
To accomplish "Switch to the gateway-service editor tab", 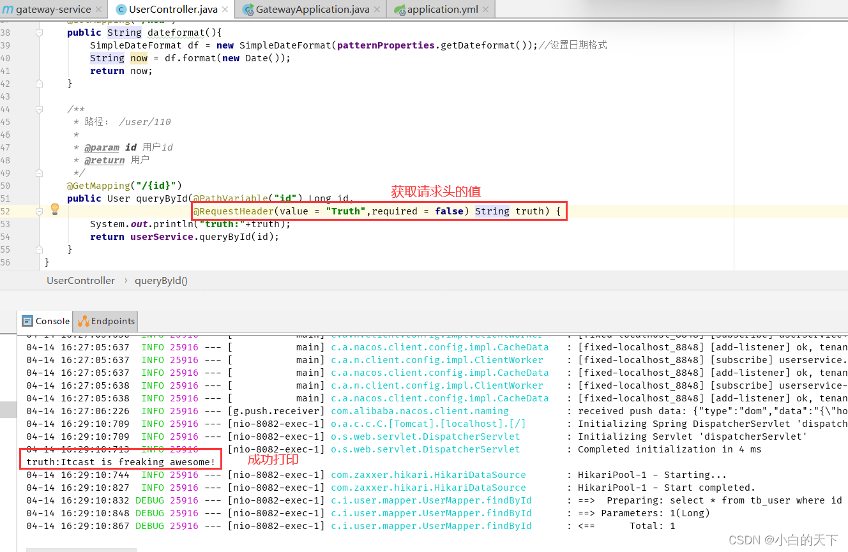I will (x=53, y=10).
